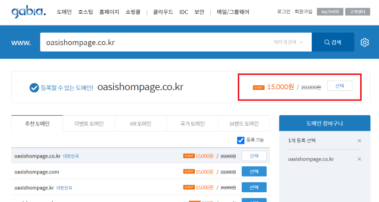Switch to the 국가 도메인 tab
This screenshot has width=379, height=202.
(x=192, y=124)
